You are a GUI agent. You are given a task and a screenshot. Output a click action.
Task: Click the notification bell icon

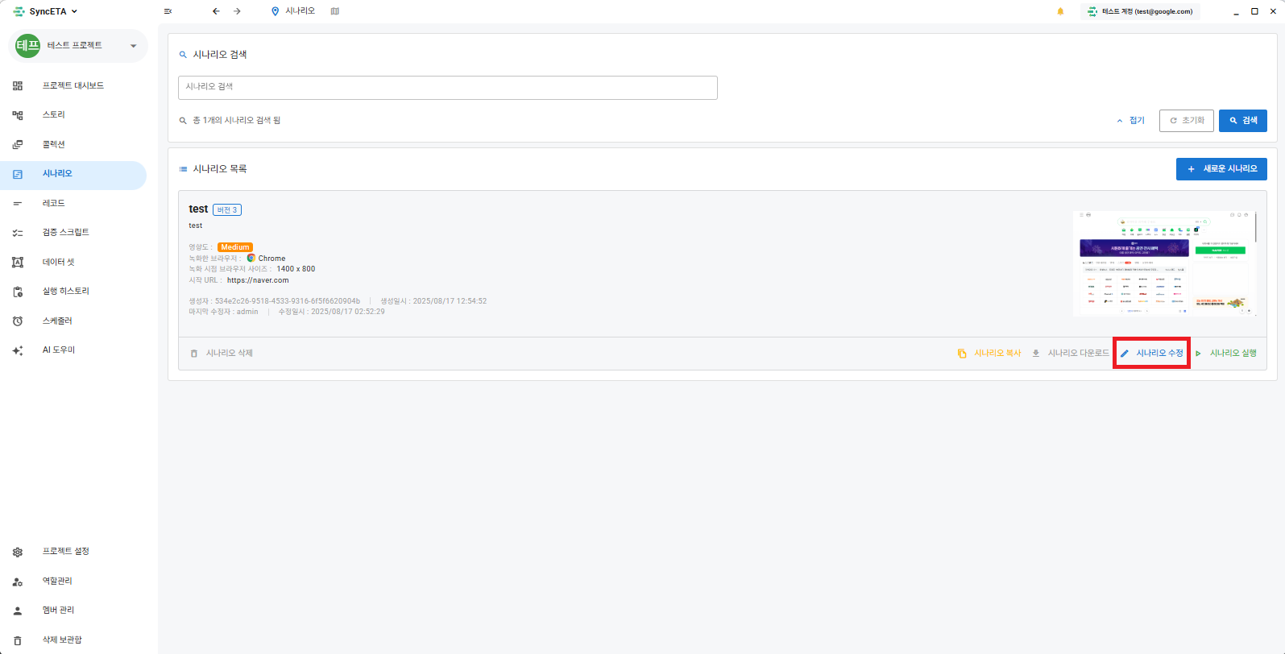pos(1060,11)
